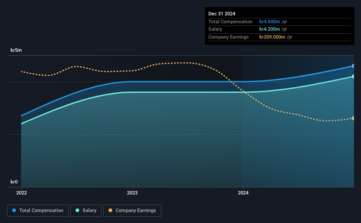The image size is (361, 223).
Task: Click the blue Total Compensation endpoint marker
Action: tap(353, 66)
